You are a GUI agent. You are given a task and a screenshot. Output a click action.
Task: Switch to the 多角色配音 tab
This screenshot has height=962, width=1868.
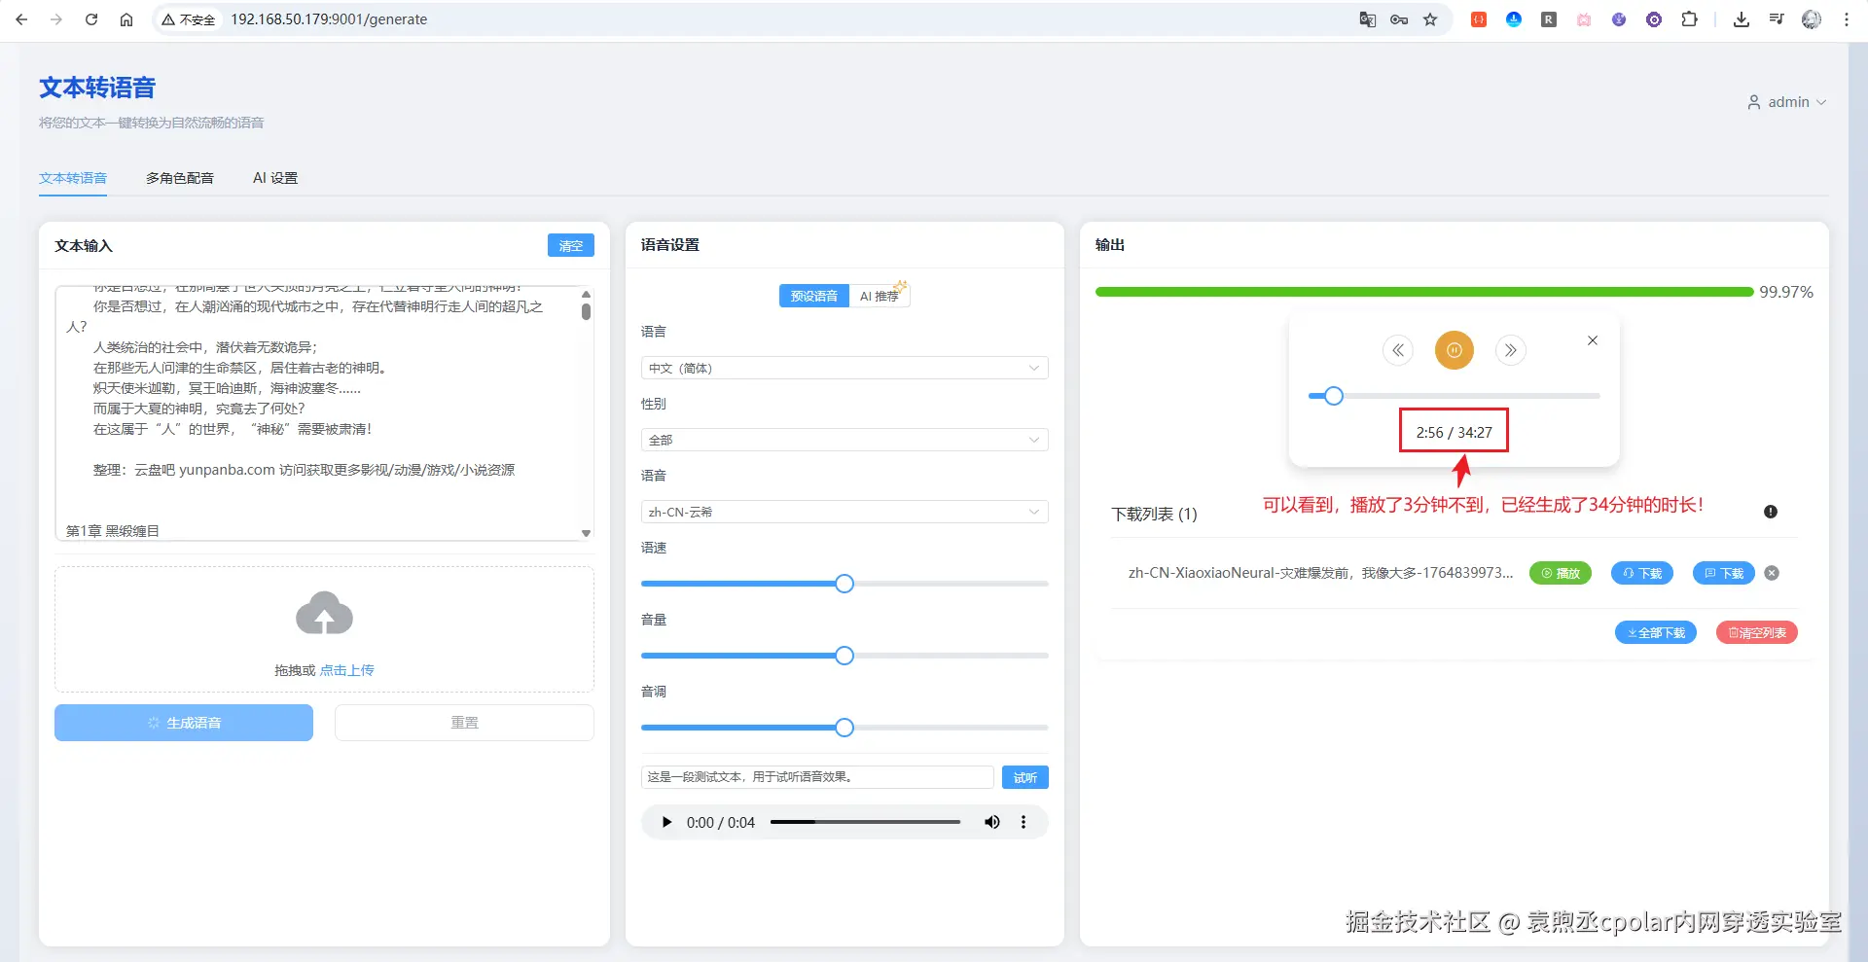coord(180,178)
